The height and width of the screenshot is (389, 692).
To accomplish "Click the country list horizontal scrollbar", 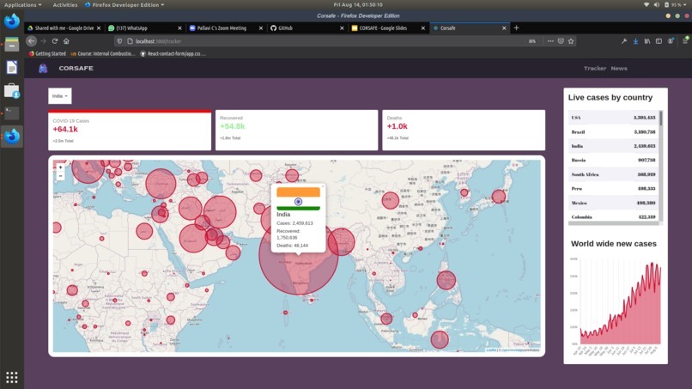I will 614,223.
